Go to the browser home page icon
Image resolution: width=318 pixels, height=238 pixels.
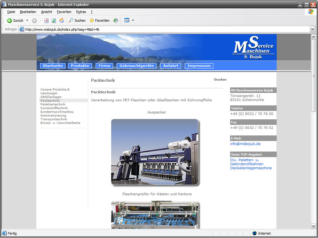pos(61,20)
